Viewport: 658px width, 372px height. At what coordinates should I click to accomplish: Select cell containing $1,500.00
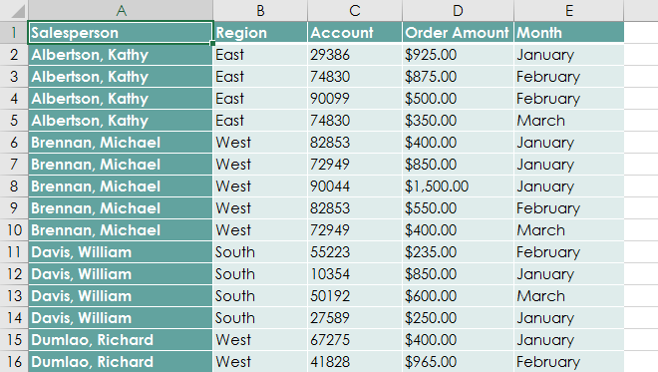coord(458,186)
